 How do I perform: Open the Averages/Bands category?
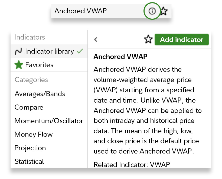tap(40, 94)
